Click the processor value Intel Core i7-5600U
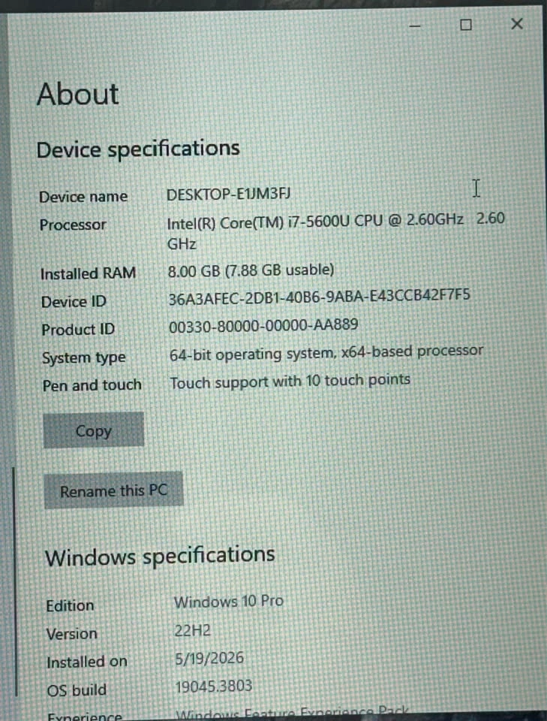 (335, 231)
